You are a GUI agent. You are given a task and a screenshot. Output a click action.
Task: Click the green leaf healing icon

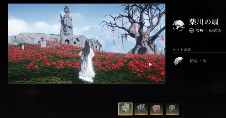(191, 30)
